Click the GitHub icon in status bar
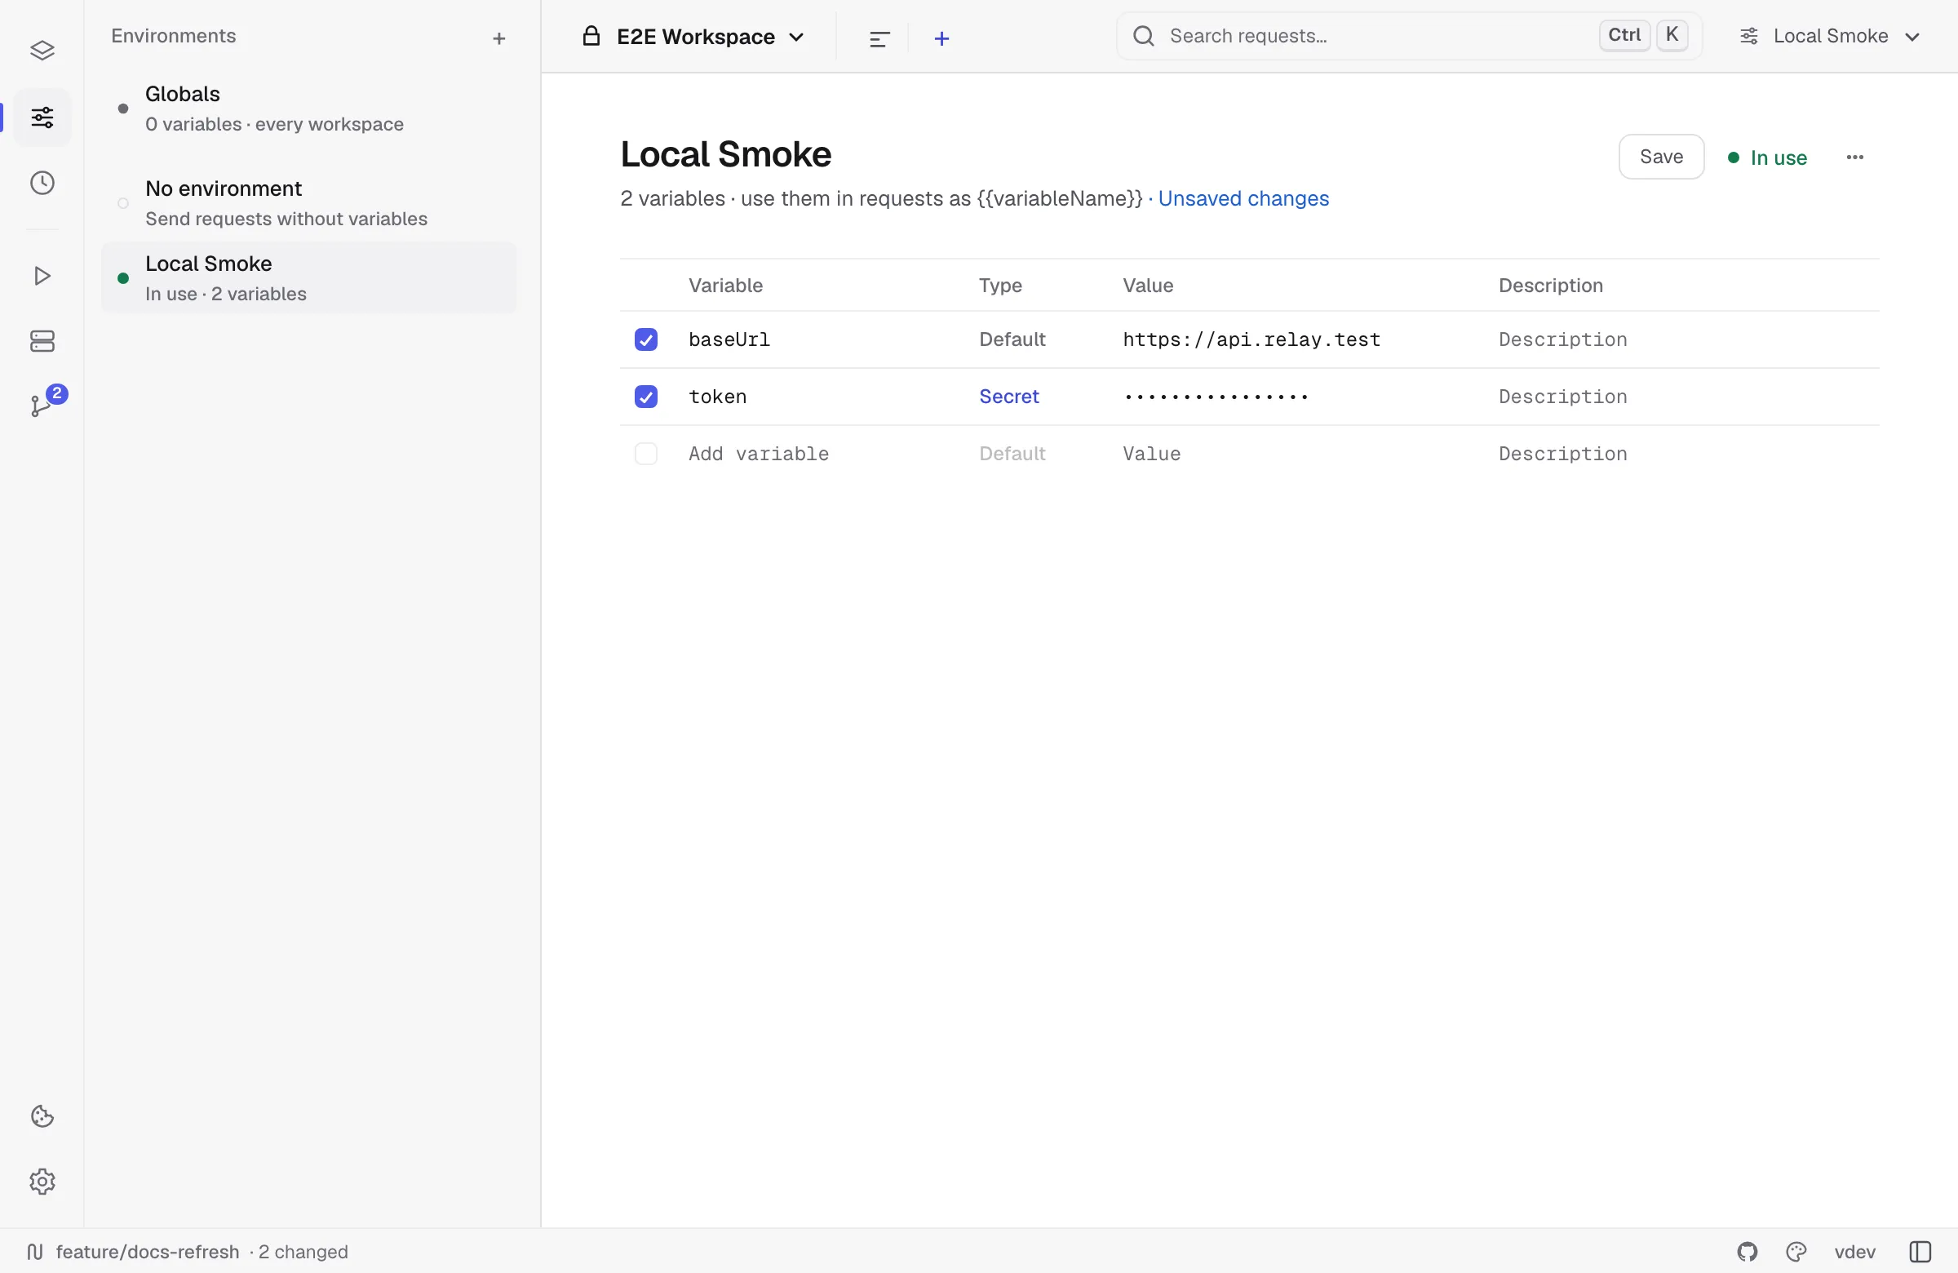 1748,1252
